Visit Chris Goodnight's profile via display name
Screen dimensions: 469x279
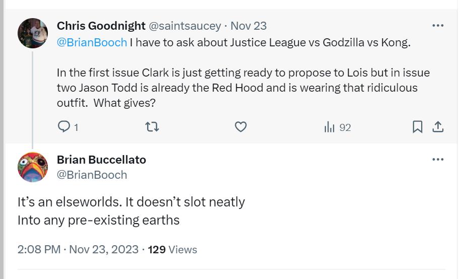pos(101,26)
